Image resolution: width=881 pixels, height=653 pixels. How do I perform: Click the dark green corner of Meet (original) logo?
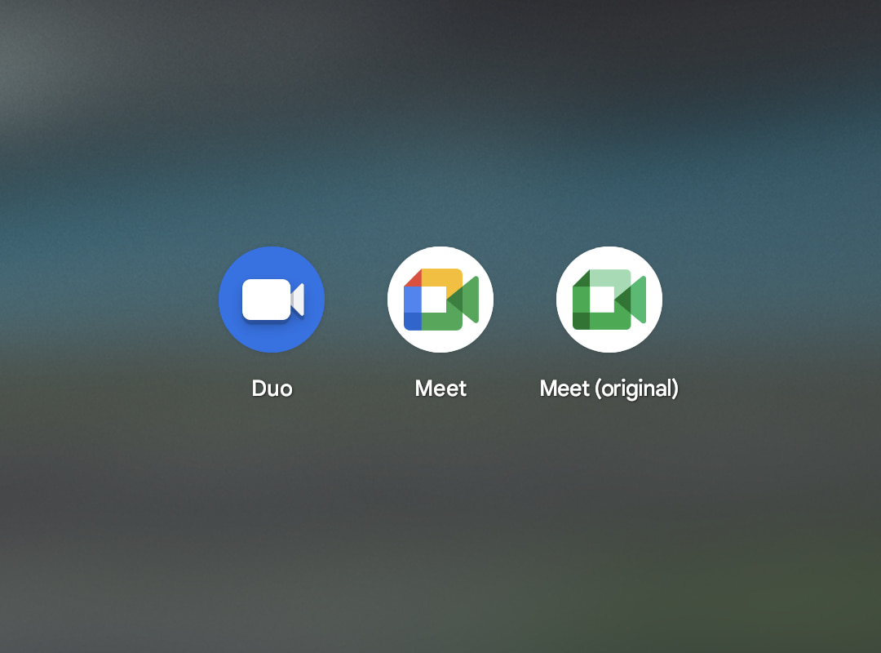pos(581,320)
